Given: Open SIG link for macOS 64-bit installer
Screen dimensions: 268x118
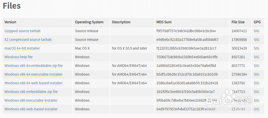Looking at the screenshot, I should [x=257, y=48].
